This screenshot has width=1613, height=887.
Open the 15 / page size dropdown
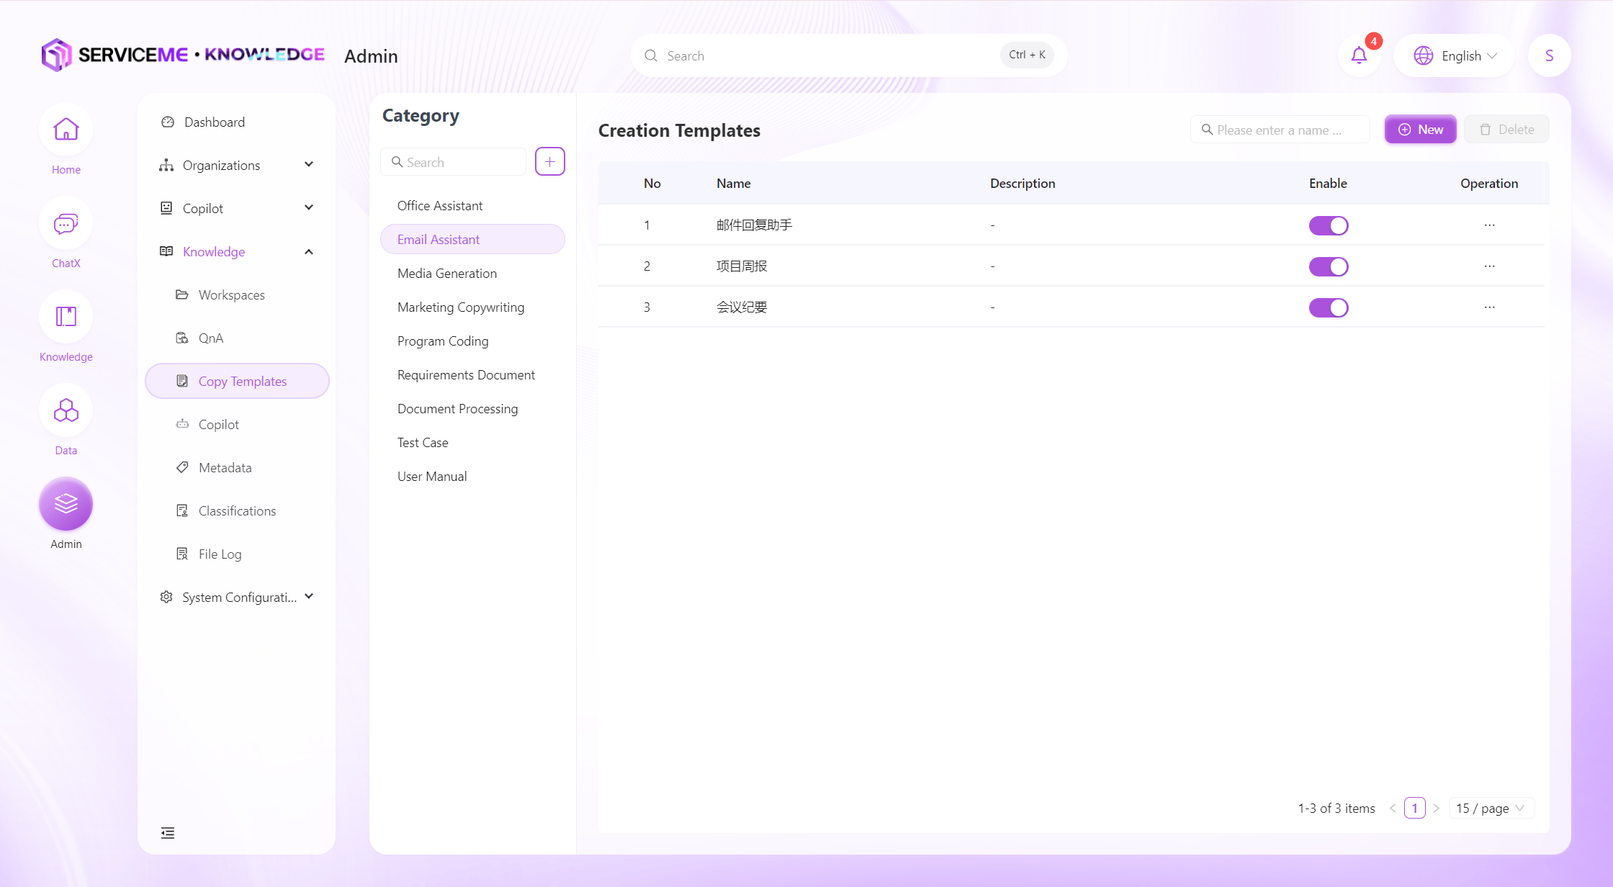1490,808
